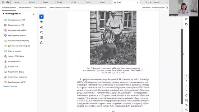The width and height of the screenshot is (199, 112).
Task: Show previous tabs with left chevron
Action: click(x=142, y=2)
